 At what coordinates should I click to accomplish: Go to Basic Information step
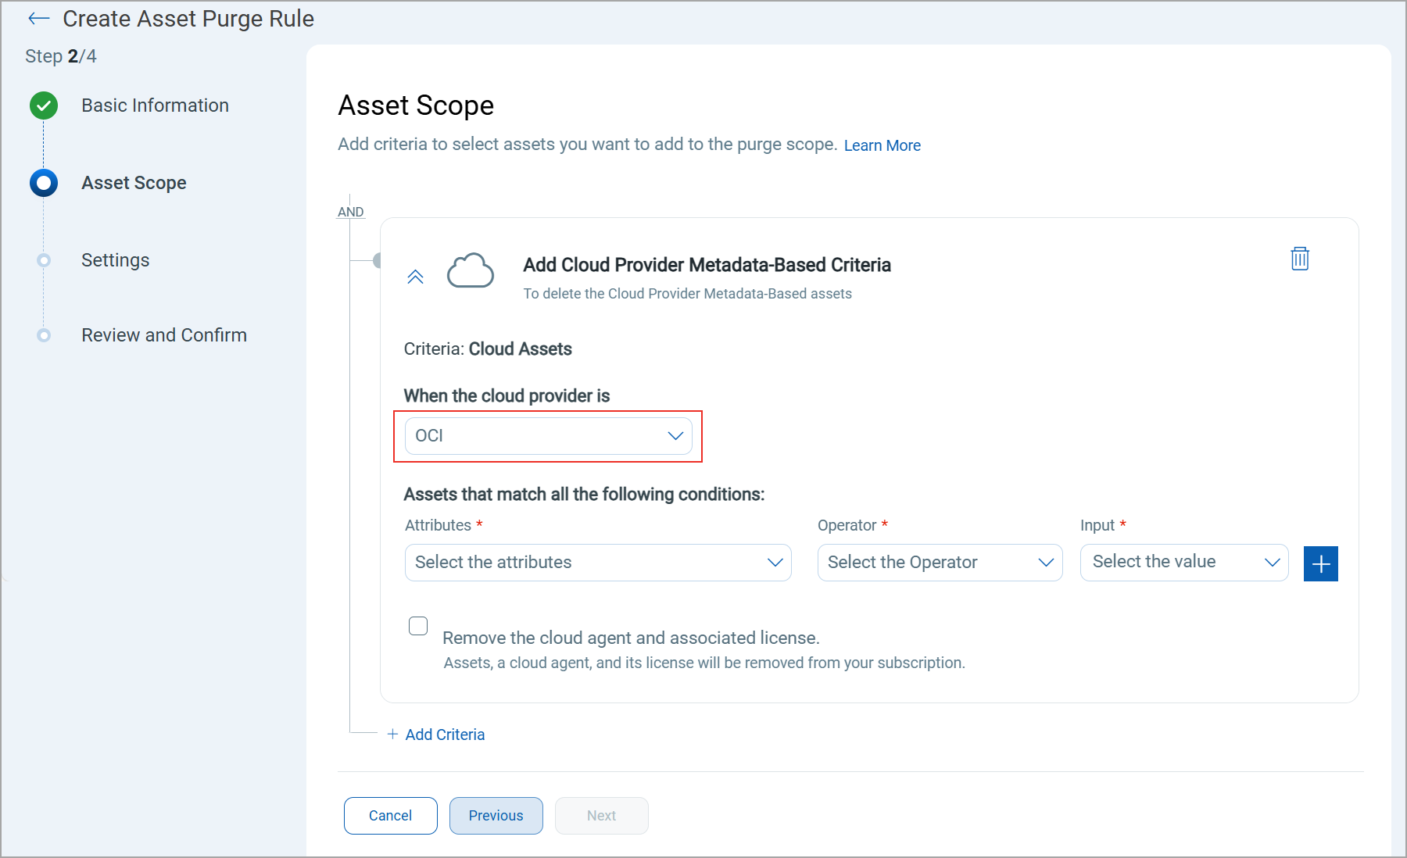pos(155,105)
